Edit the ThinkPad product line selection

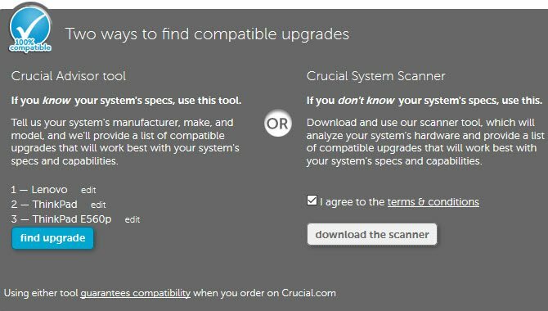(98, 205)
